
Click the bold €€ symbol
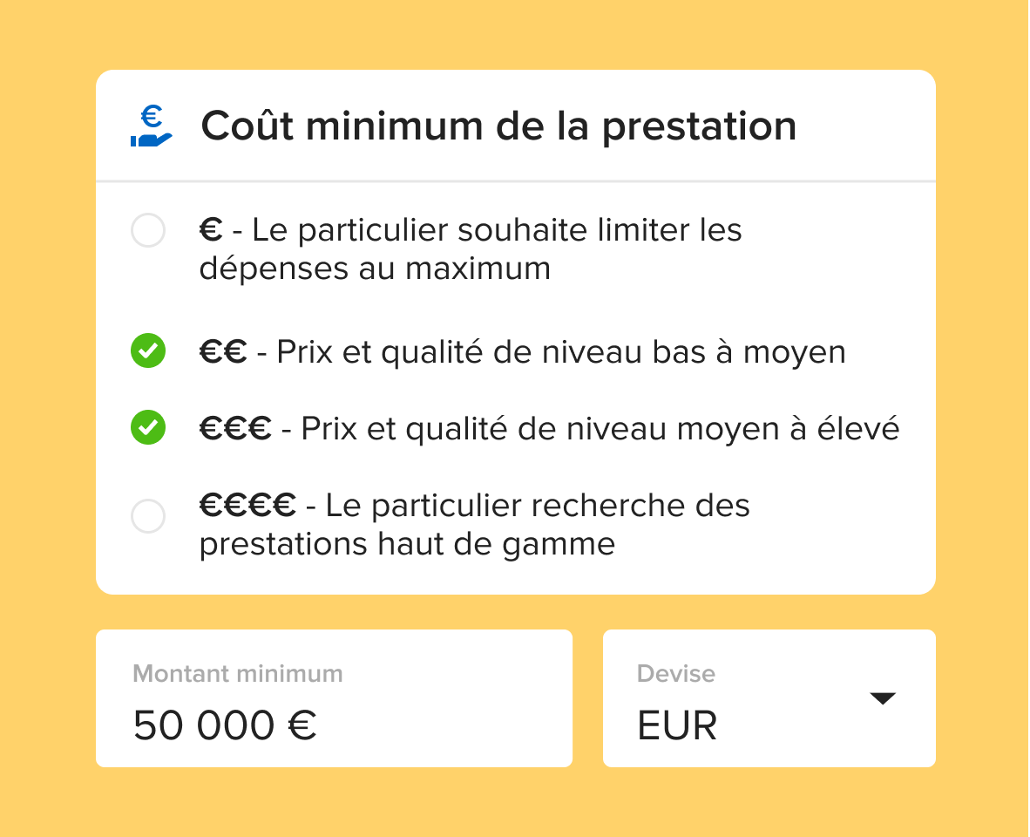(x=223, y=352)
